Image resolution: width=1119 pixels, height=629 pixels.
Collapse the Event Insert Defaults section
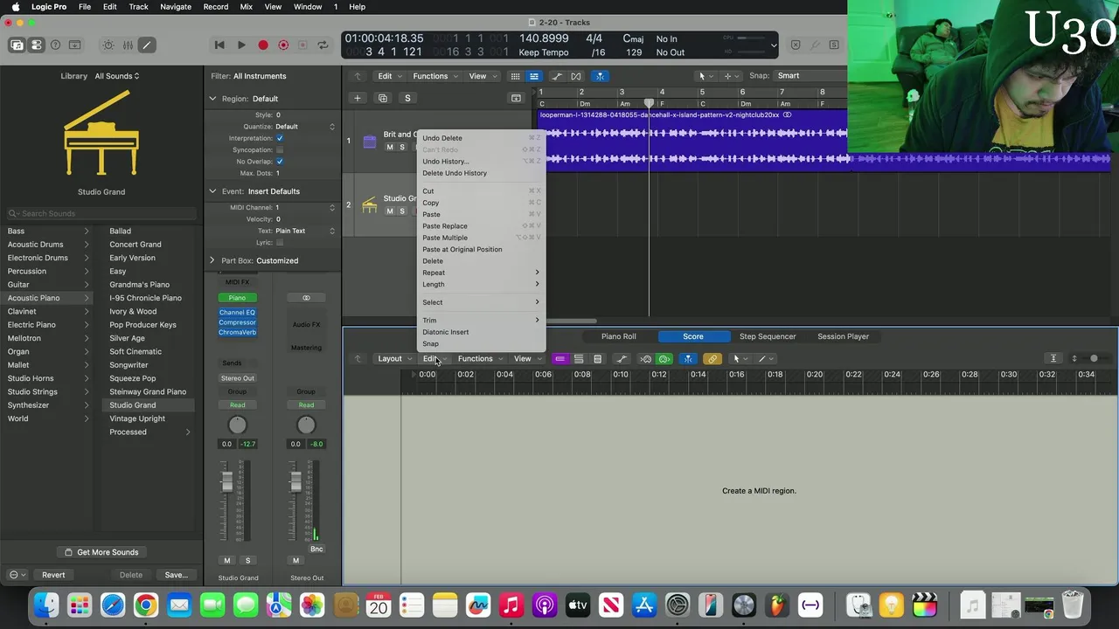212,191
